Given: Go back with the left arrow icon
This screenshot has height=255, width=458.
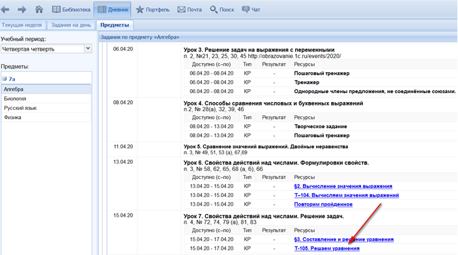Looking at the screenshot, I should tap(5, 10).
